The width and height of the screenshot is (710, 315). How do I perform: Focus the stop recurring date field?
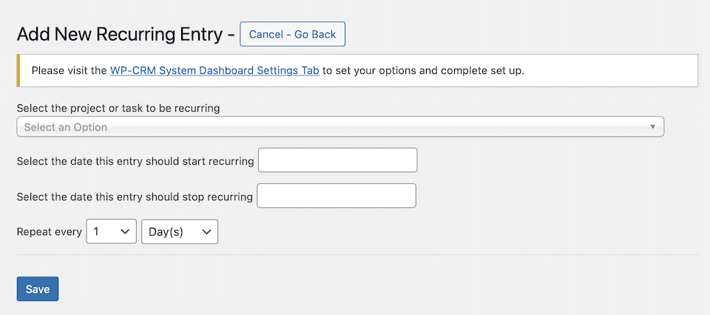337,196
